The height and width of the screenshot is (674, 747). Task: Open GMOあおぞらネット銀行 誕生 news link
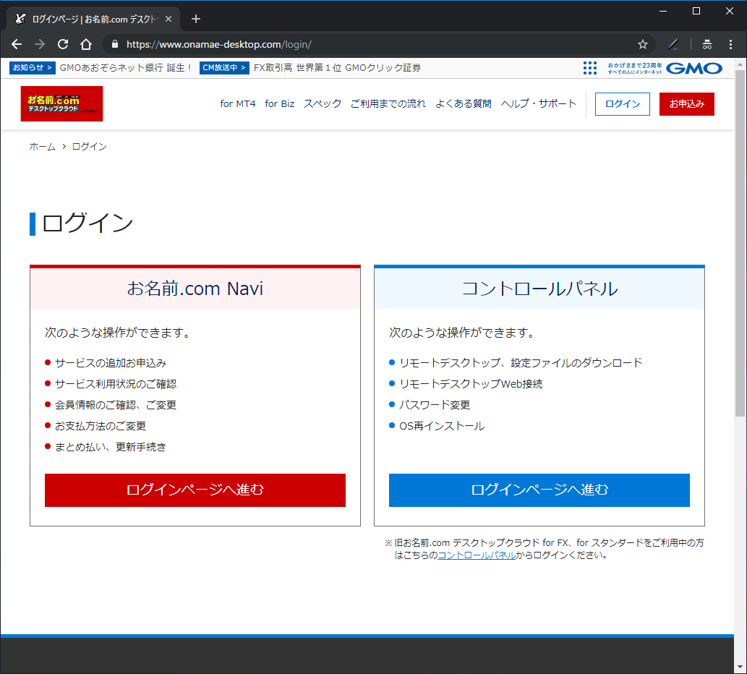(x=125, y=68)
